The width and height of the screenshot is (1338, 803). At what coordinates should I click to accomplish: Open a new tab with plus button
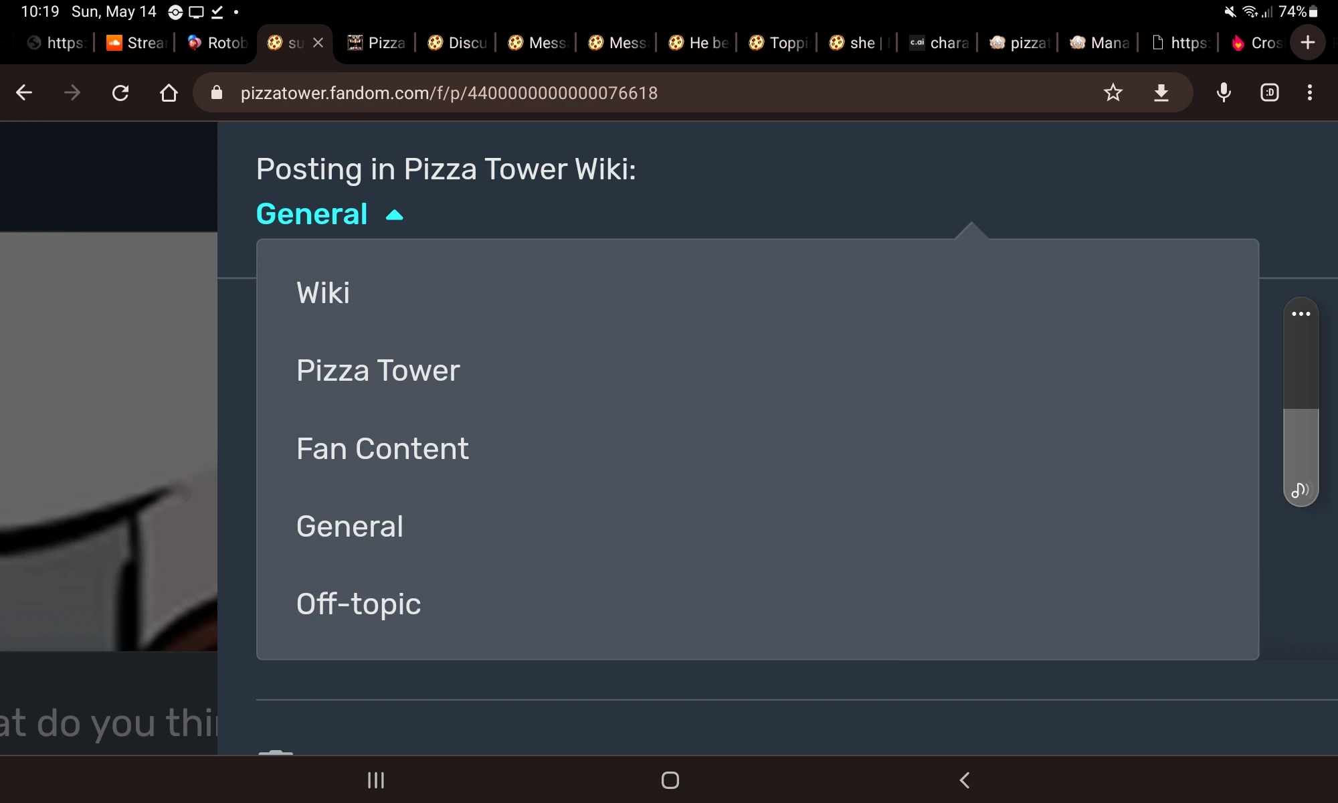pyautogui.click(x=1307, y=43)
